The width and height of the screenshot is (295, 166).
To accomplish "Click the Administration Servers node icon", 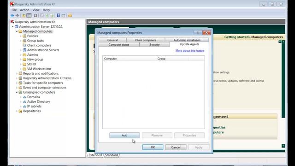I will click(24, 50).
